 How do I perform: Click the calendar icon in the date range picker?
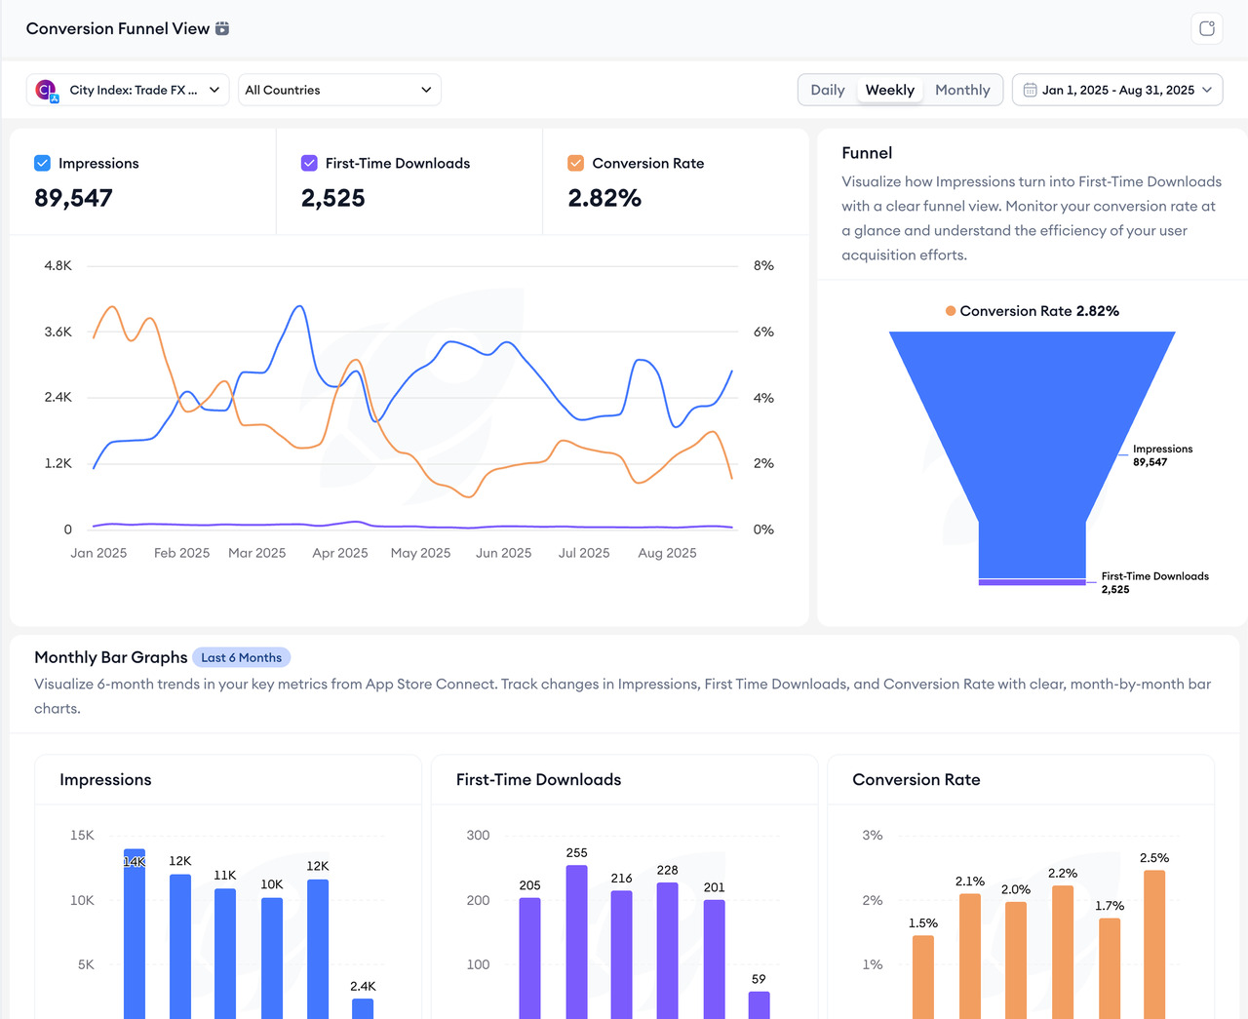coord(1030,90)
